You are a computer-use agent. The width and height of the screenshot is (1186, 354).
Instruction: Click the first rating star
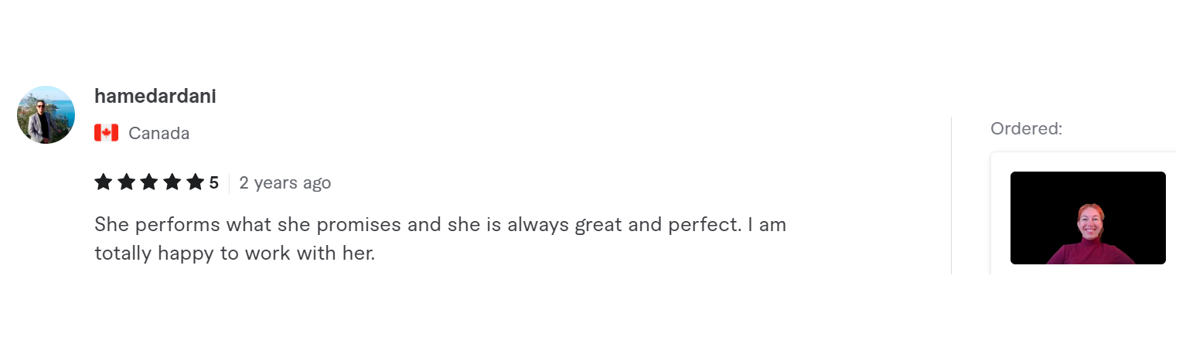click(103, 182)
